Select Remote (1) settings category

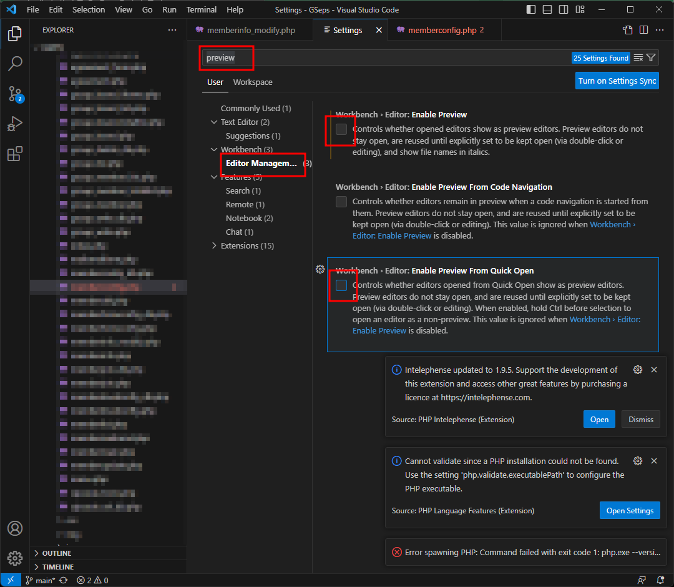coord(245,204)
